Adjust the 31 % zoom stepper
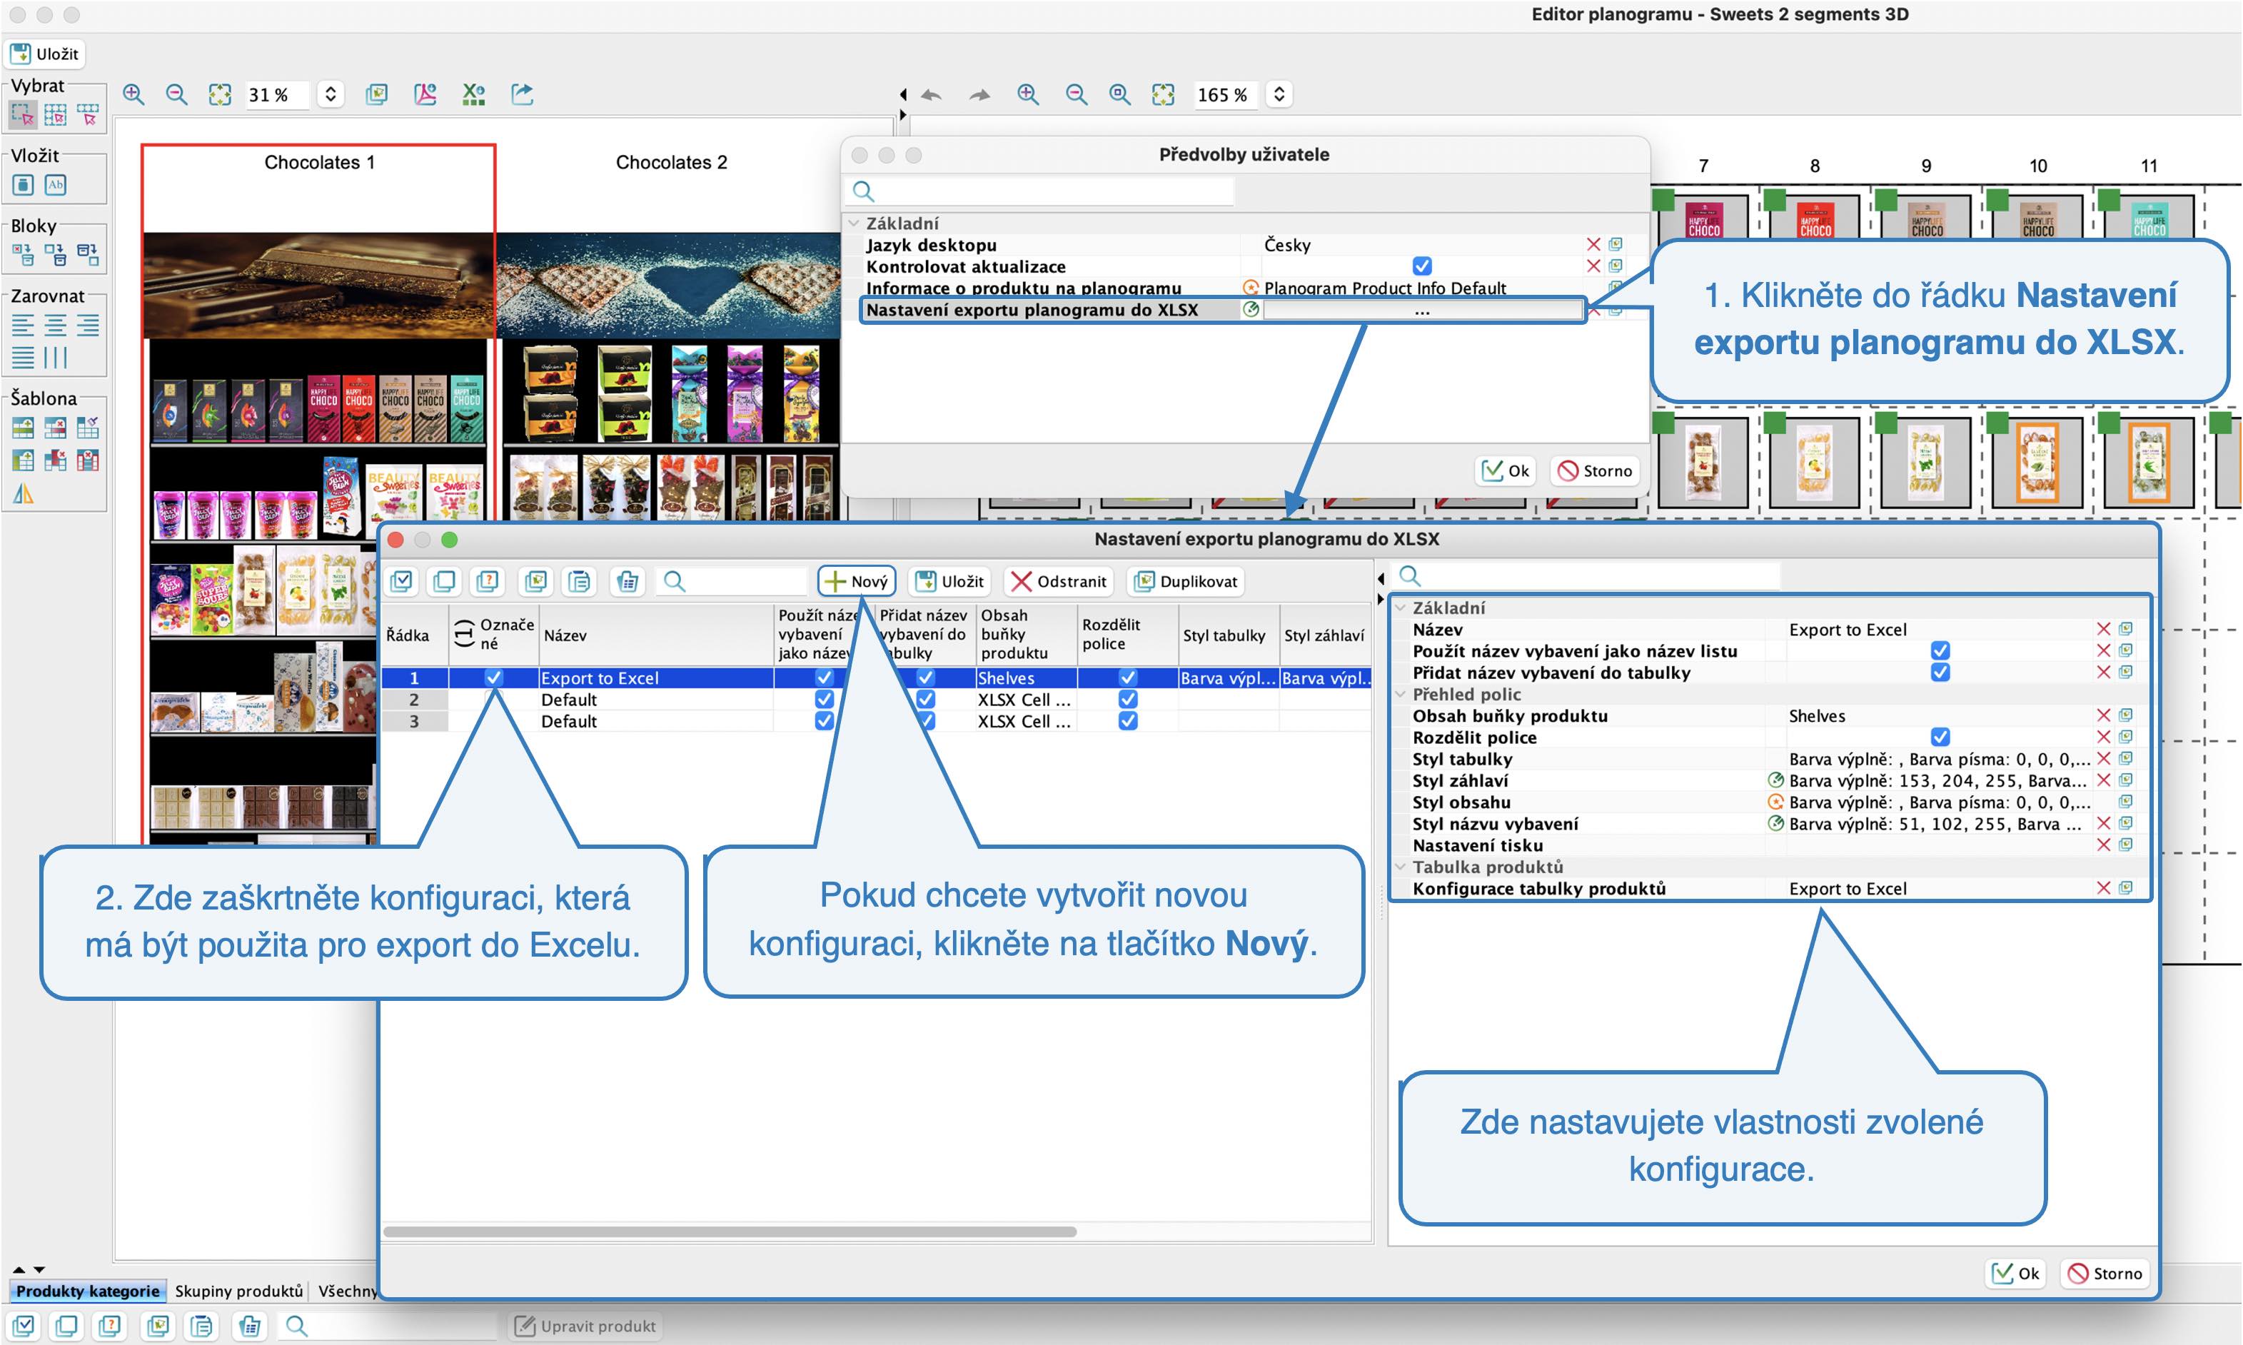 (331, 94)
